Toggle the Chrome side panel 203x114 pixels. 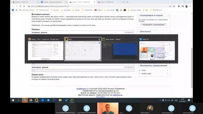(x=183, y=6)
